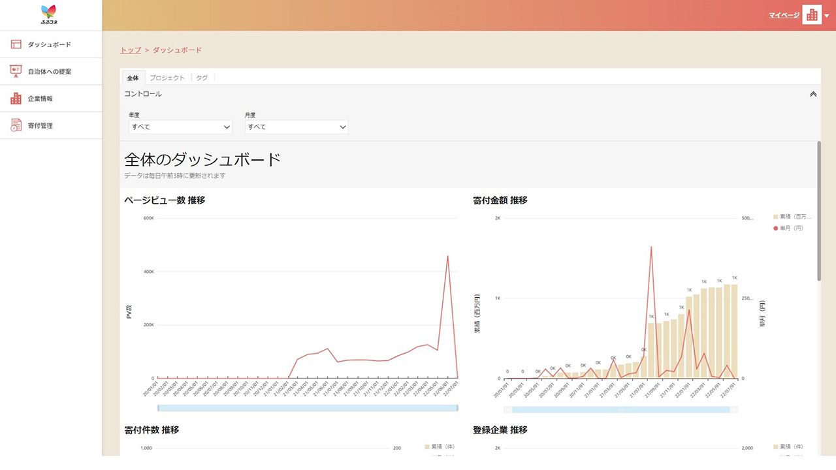
Task: Open 企業情報 in the sidebar
Action: click(x=51, y=99)
